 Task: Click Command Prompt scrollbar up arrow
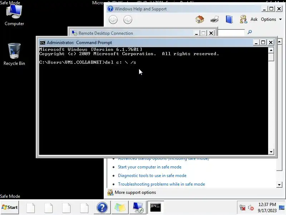tap(271, 50)
